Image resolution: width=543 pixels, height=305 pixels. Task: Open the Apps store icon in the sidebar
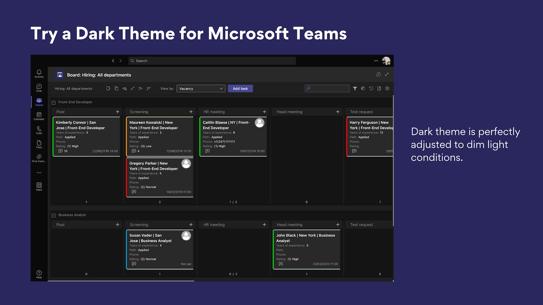point(39,187)
